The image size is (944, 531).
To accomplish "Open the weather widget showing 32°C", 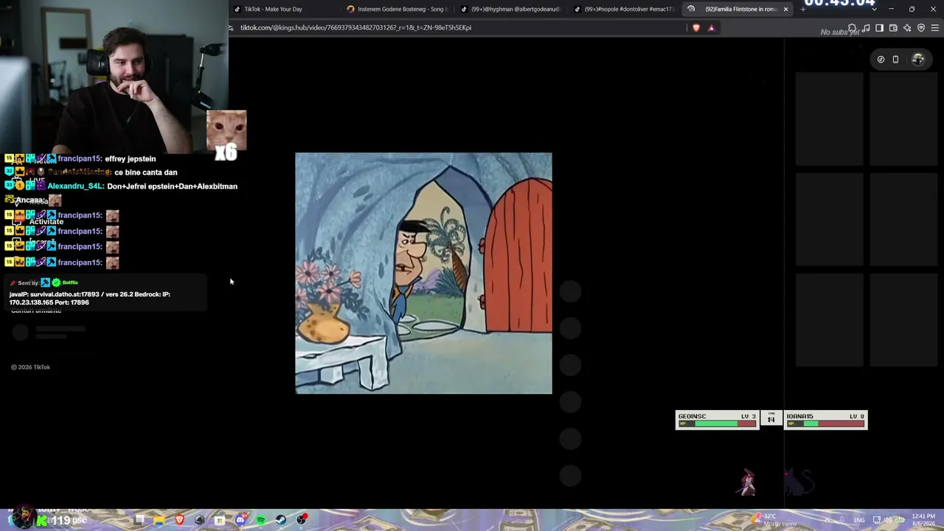I will click(x=772, y=520).
